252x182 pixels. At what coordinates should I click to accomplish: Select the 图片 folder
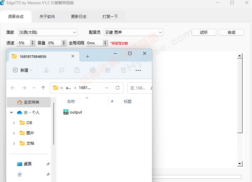click(27, 133)
